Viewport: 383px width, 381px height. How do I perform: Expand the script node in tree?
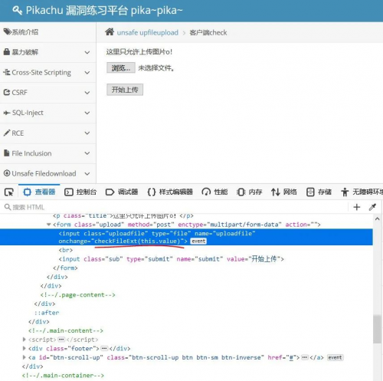25,340
